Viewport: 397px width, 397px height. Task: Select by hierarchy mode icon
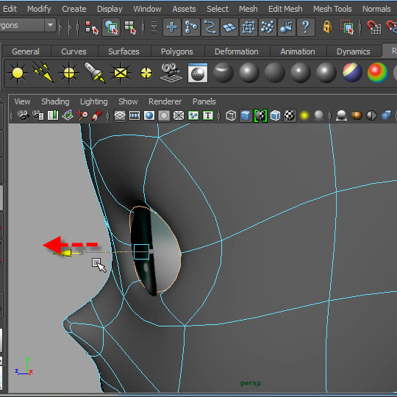91,27
